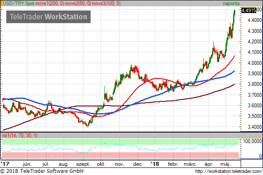Click the 3,9000 price axis label
Image resolution: width=263 pixels, height=175 pixels.
pos(255,74)
